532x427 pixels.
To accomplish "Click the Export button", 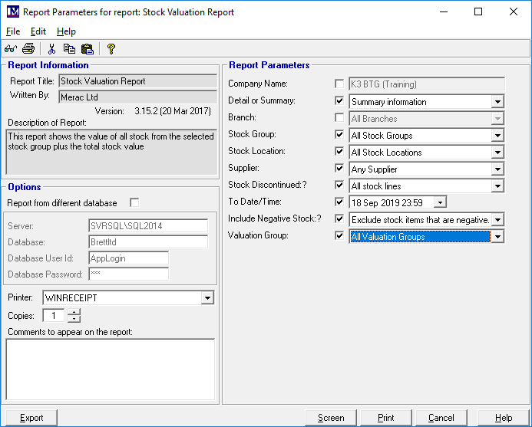I will (x=31, y=418).
